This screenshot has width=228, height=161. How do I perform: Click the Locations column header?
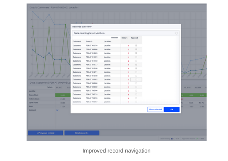tap(108, 41)
